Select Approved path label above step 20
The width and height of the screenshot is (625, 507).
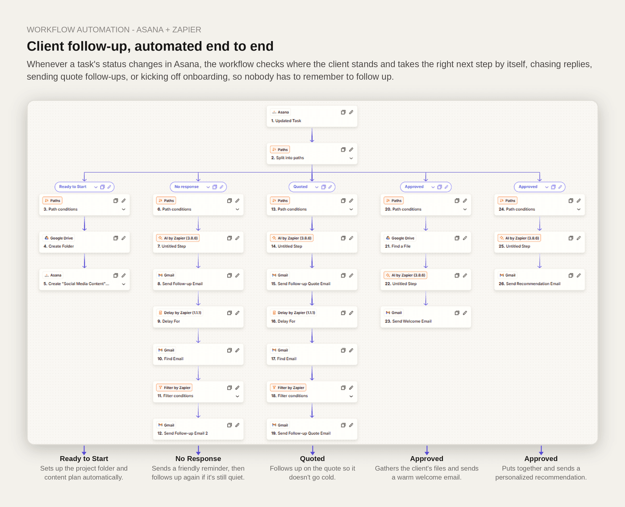click(x=414, y=187)
